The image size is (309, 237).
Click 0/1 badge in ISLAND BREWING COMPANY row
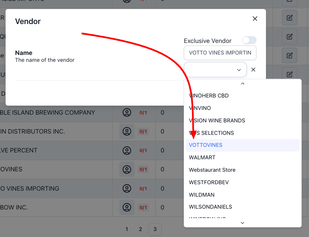click(143, 112)
